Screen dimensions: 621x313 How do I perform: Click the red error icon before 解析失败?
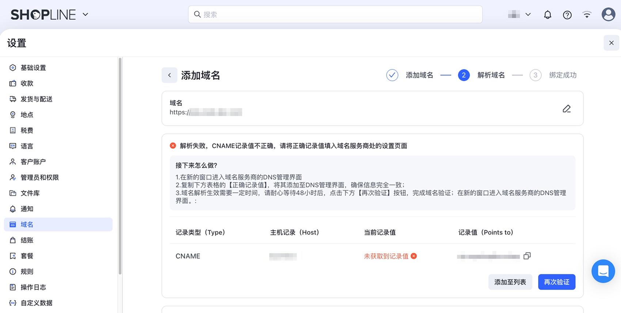(173, 146)
